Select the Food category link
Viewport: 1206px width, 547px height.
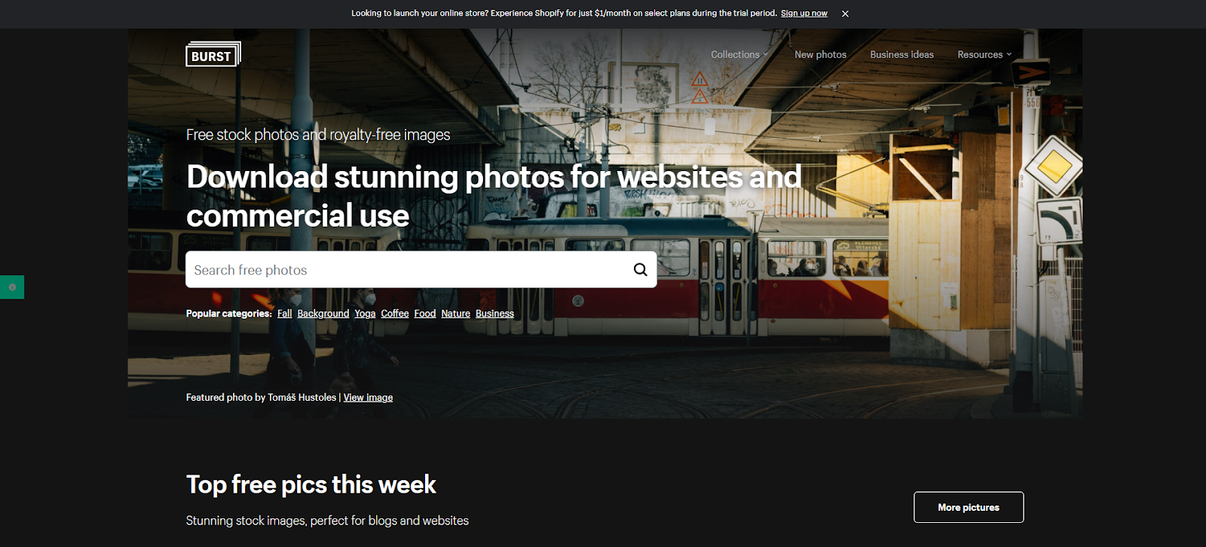coord(424,313)
